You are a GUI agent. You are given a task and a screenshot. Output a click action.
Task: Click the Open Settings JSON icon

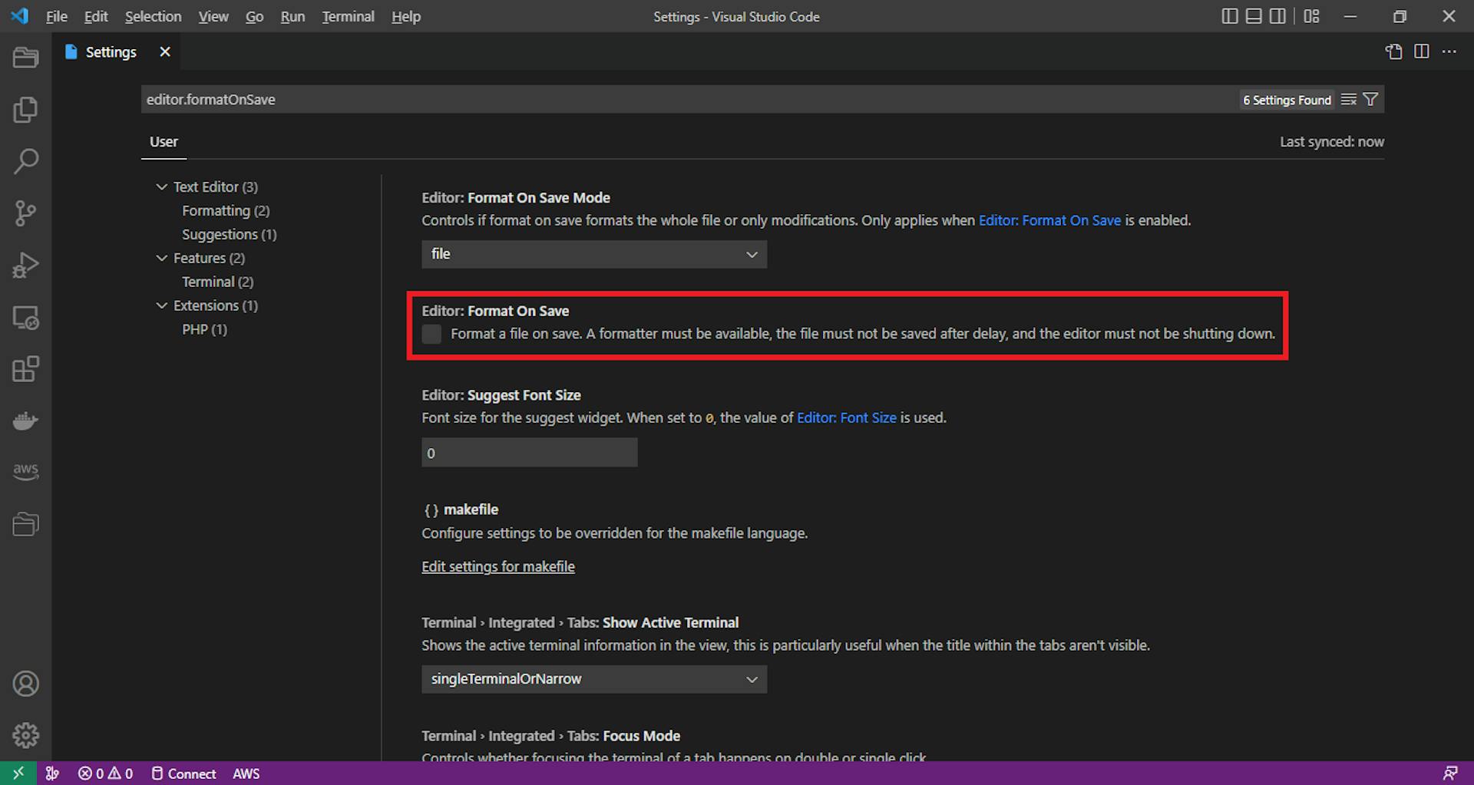coord(1393,51)
